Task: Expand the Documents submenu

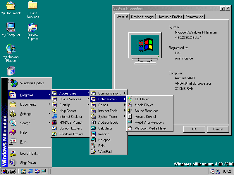Action: click(29, 104)
